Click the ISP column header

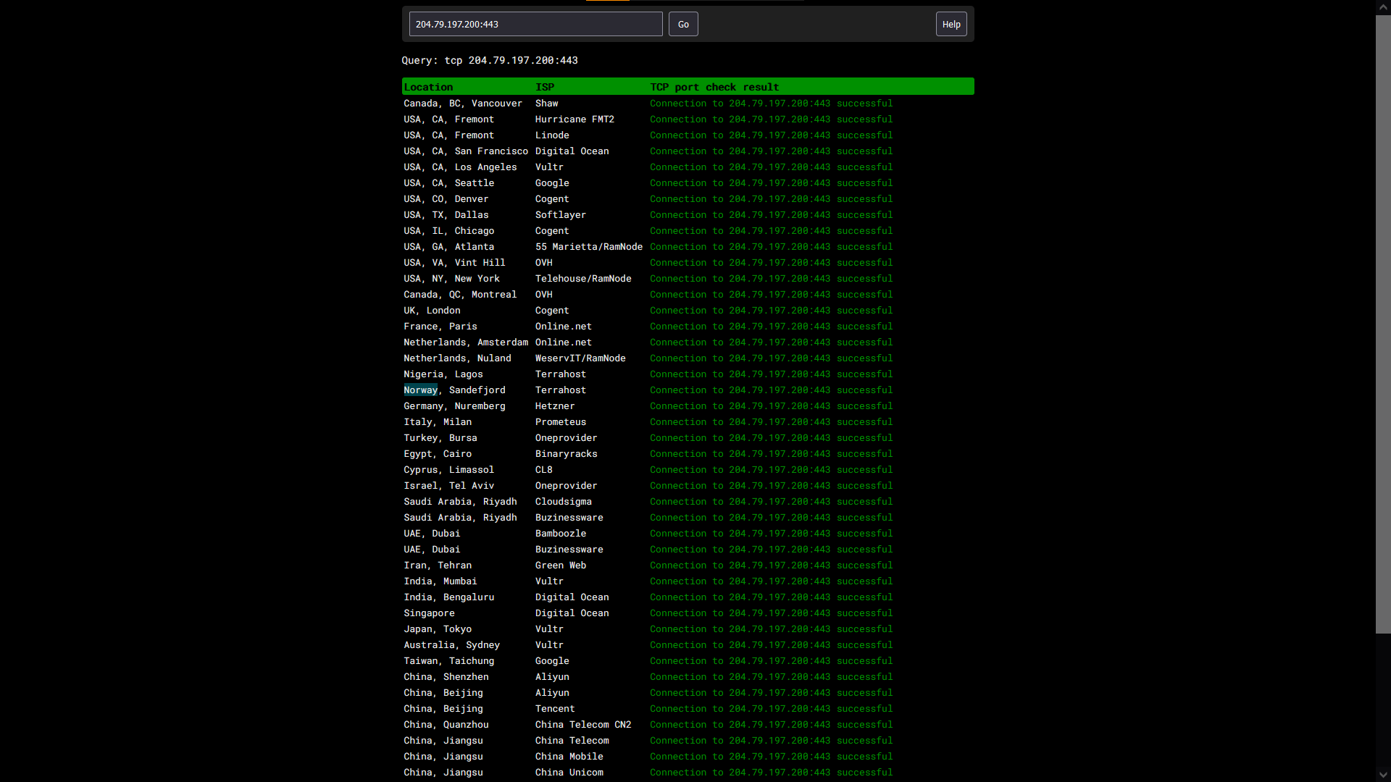point(544,87)
